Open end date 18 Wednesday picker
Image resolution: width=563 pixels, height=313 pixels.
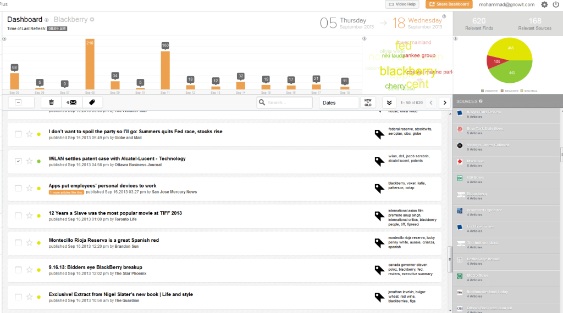pos(417,23)
